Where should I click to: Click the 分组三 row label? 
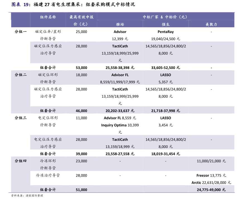coord(21,118)
